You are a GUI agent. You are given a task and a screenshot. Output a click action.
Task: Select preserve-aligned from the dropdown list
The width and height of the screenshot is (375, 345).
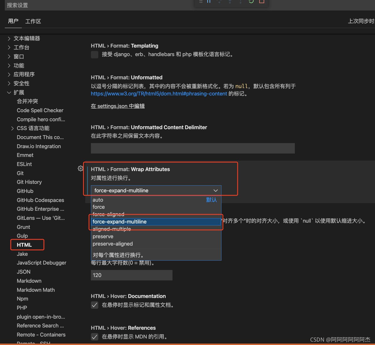(x=156, y=244)
